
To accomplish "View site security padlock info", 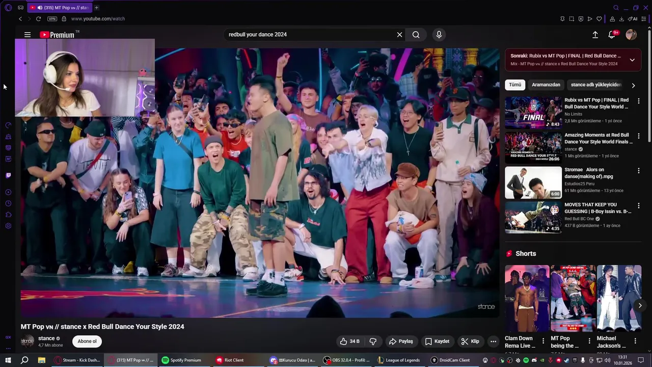I will coord(64,19).
